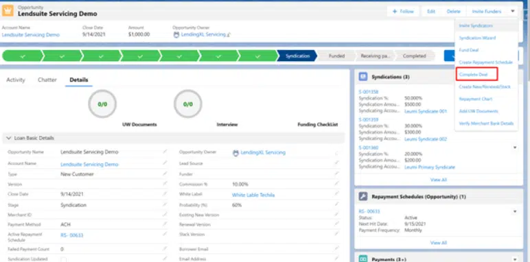Click the Opportunity crown icon
This screenshot has height=262, width=530.
click(x=8, y=11)
